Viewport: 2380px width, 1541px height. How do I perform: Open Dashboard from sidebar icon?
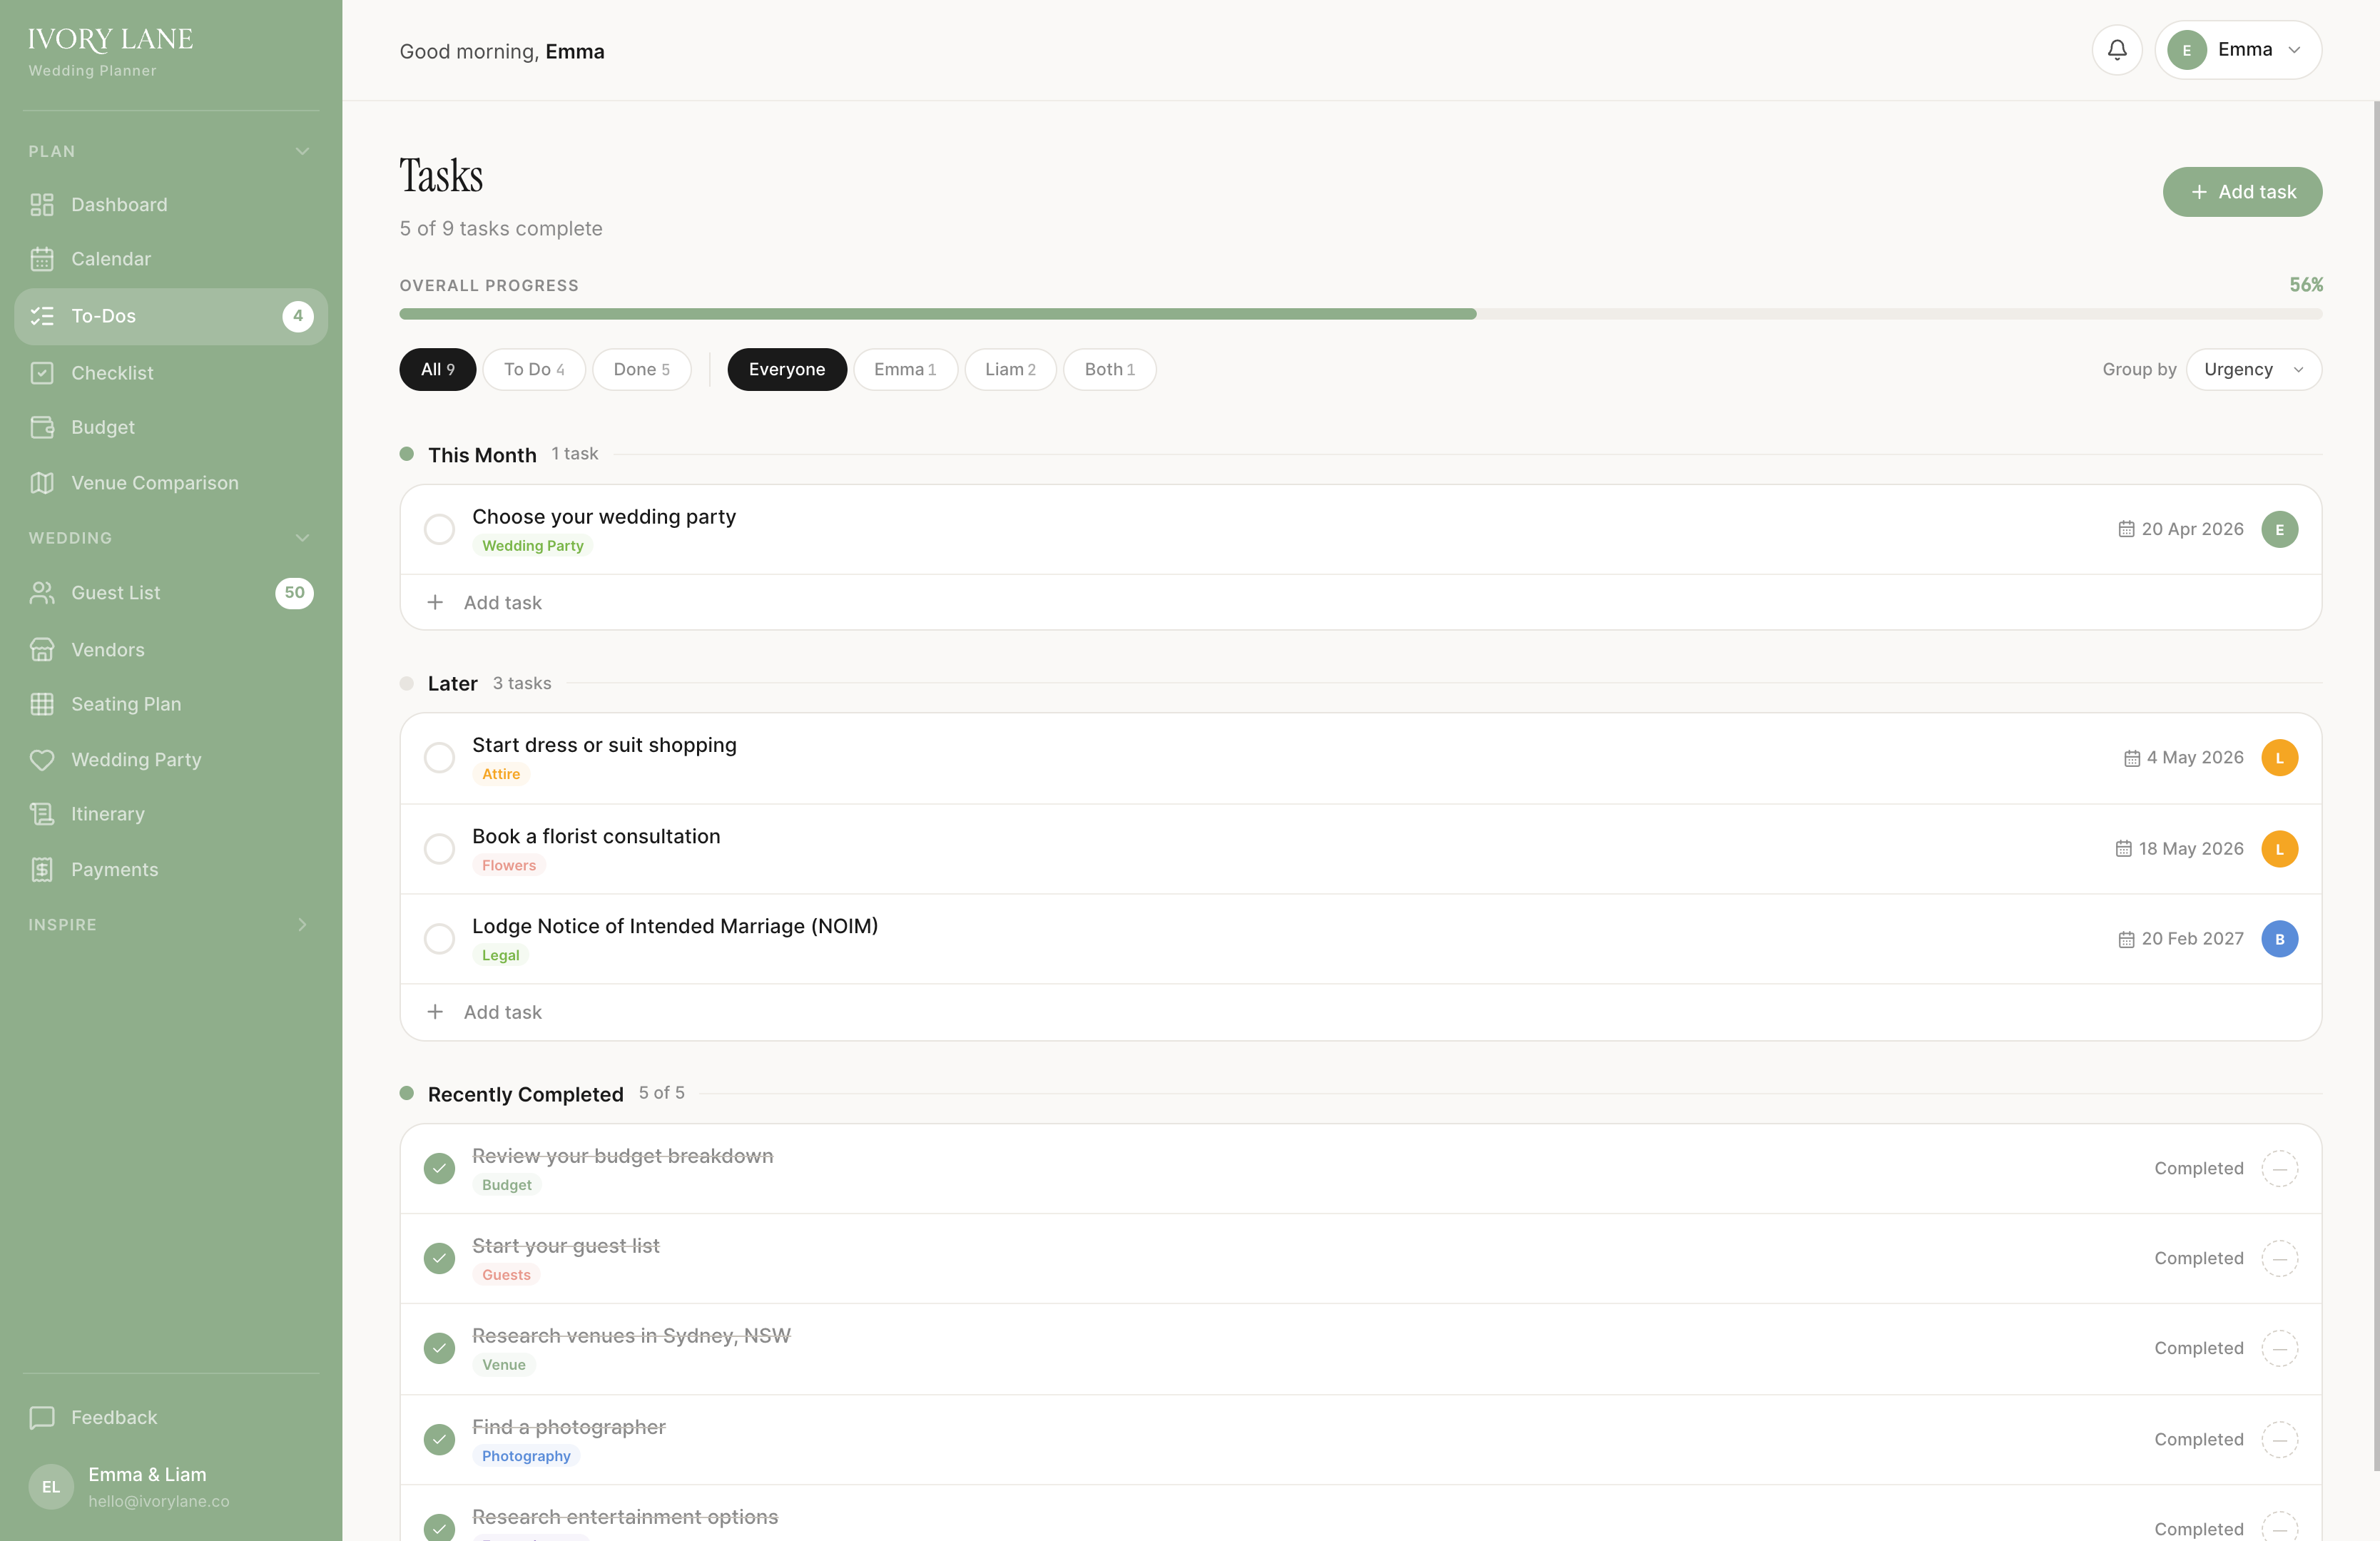pyautogui.click(x=41, y=205)
